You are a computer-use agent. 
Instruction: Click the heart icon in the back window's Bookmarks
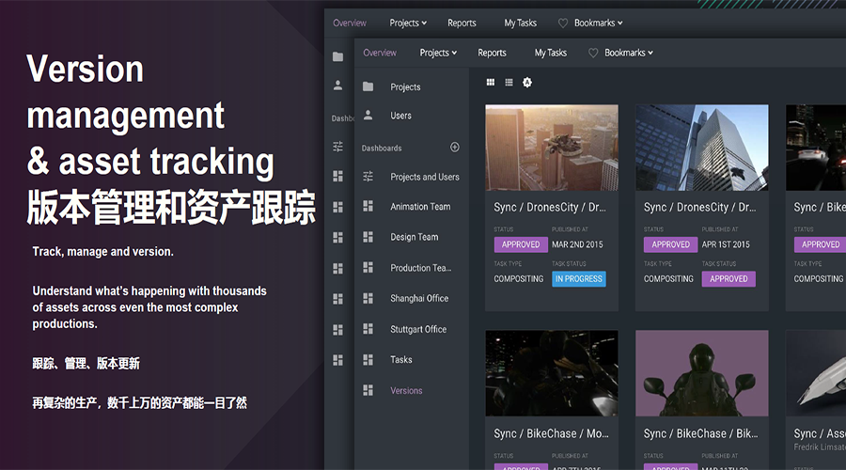pyautogui.click(x=563, y=23)
